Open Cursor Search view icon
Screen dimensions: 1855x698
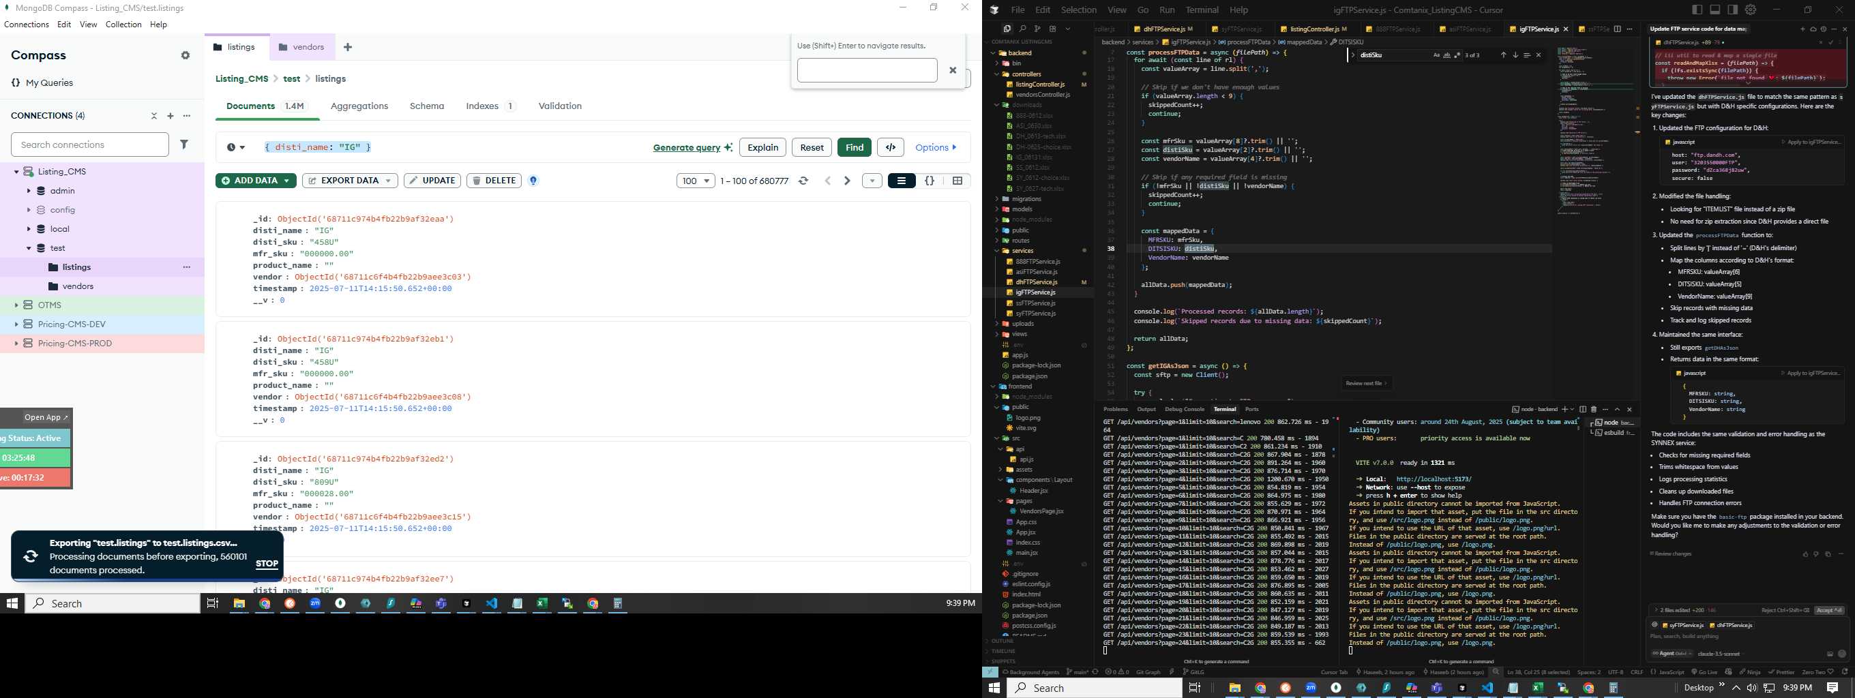tap(1022, 29)
